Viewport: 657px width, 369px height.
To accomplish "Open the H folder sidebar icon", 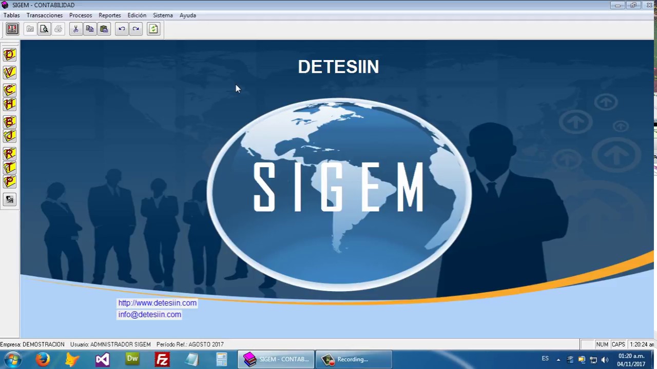I will click(9, 105).
